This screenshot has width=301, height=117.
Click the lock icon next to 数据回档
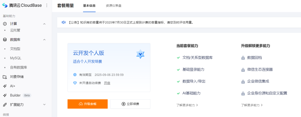(243, 58)
